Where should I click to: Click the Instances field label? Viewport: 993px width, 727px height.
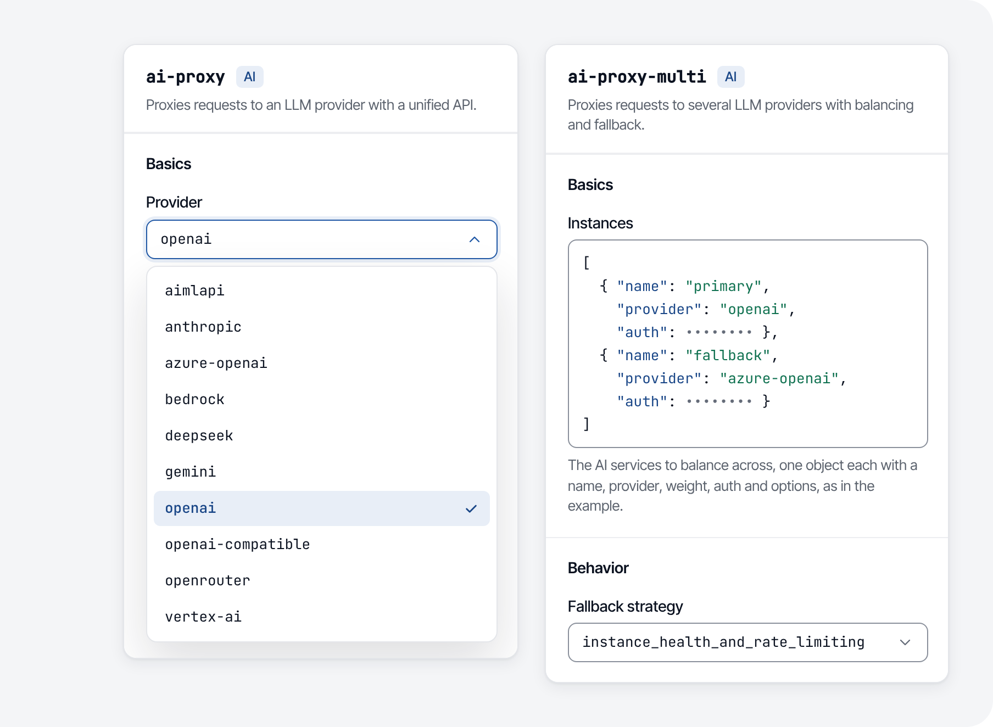point(600,223)
